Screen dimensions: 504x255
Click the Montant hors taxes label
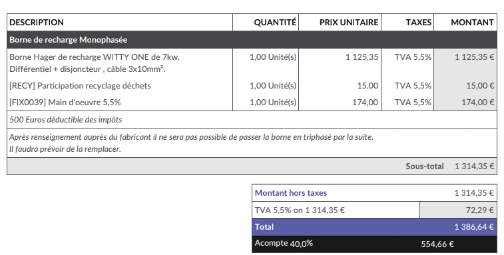point(291,193)
